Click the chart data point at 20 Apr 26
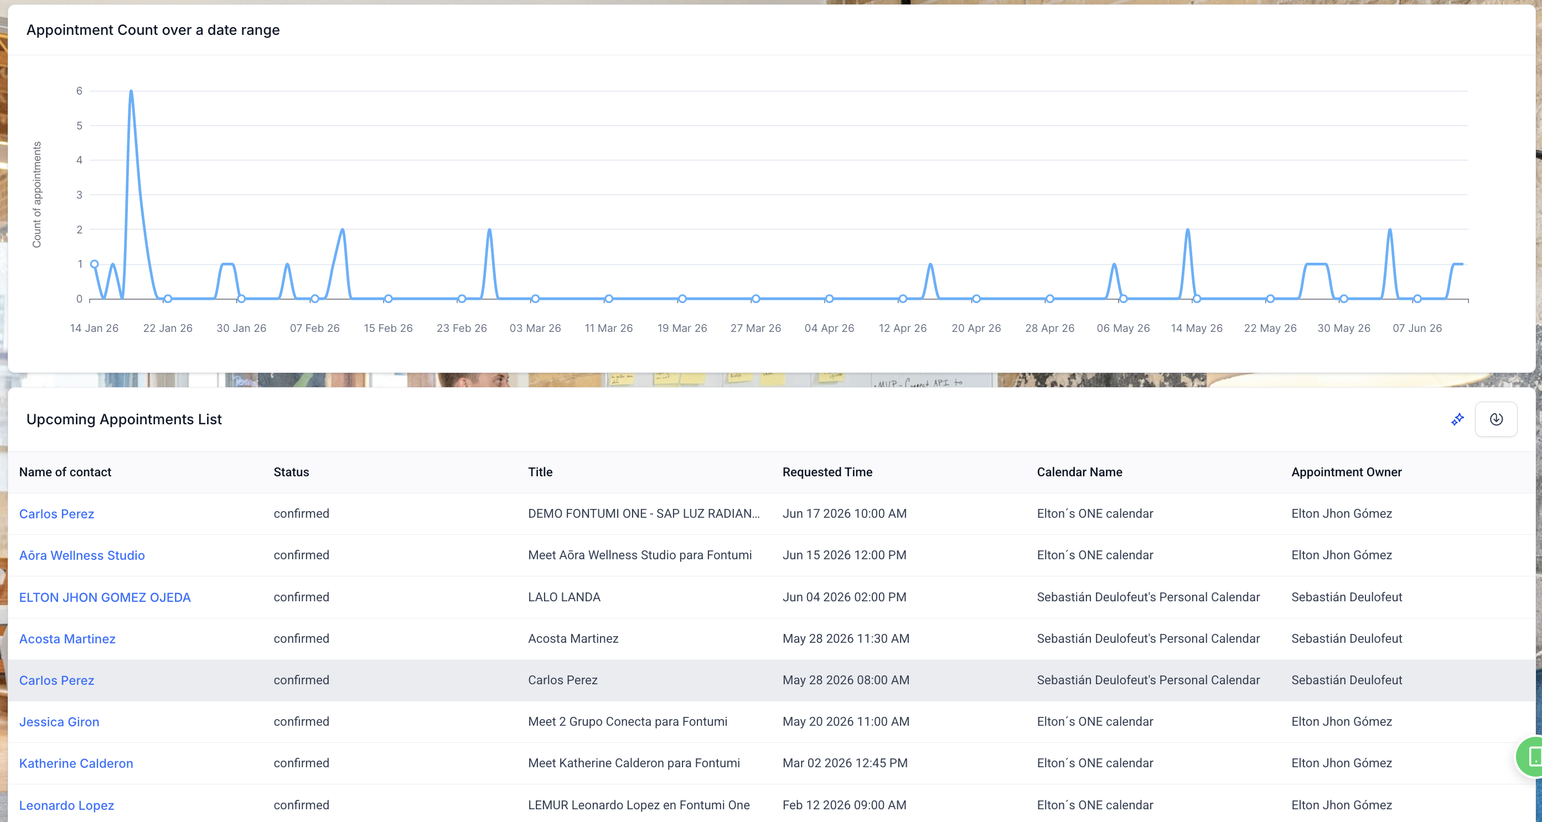1542x822 pixels. pos(976,299)
